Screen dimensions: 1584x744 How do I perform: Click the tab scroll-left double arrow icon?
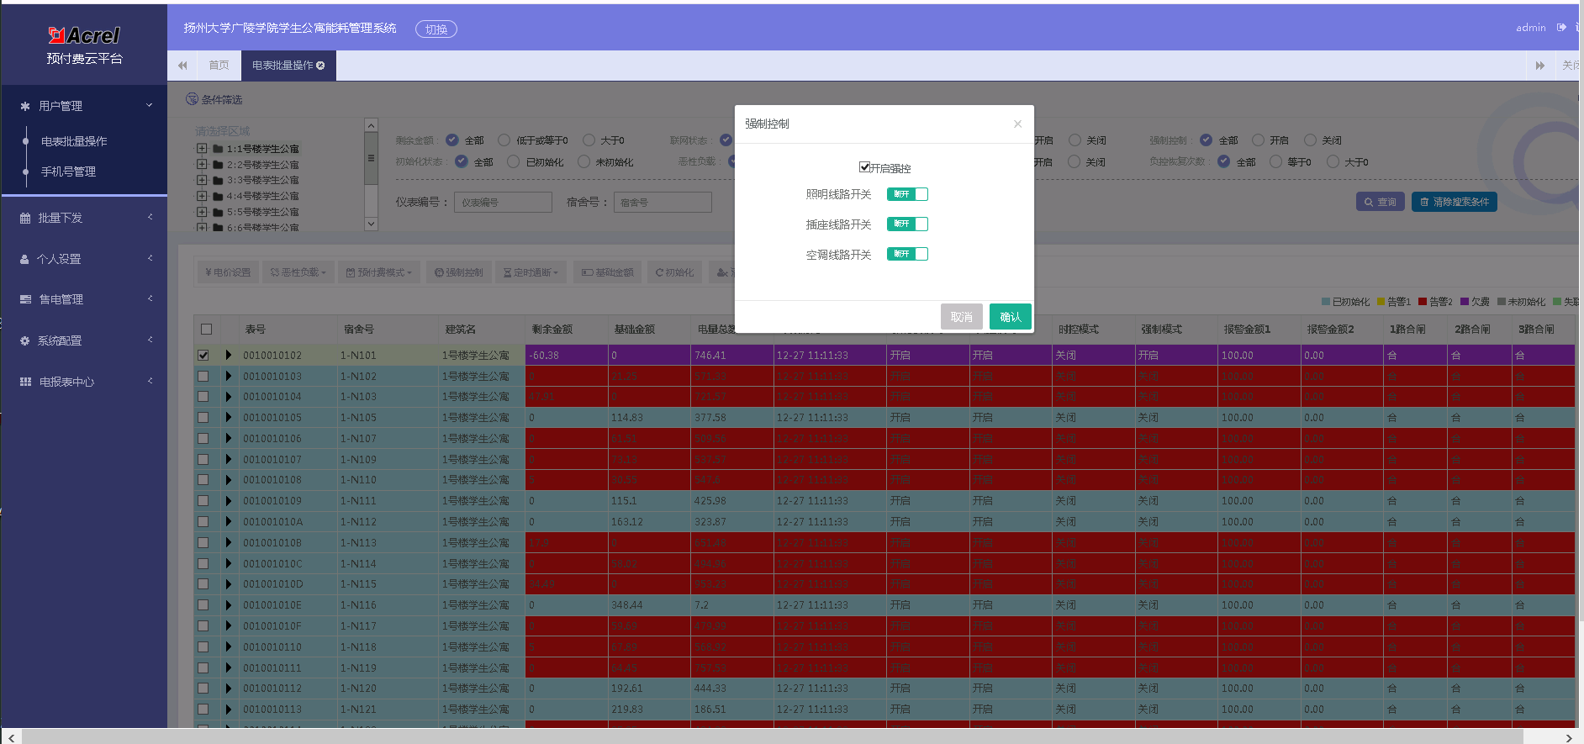coord(182,66)
